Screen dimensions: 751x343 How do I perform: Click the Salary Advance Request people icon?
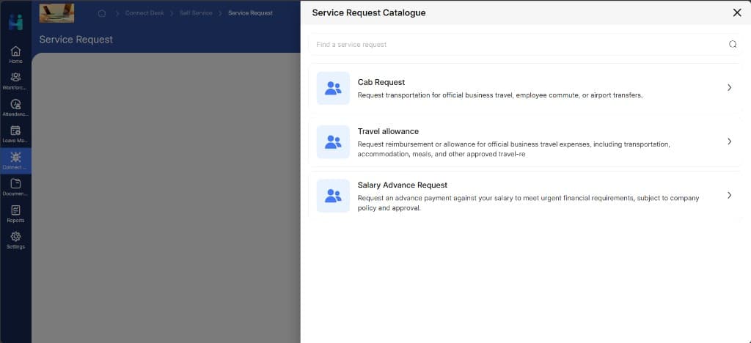[334, 196]
